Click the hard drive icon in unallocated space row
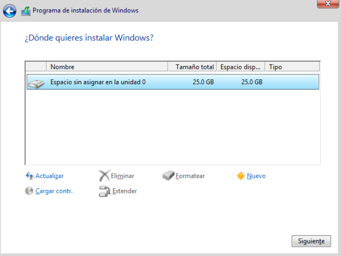The width and height of the screenshot is (341, 256). click(x=36, y=84)
